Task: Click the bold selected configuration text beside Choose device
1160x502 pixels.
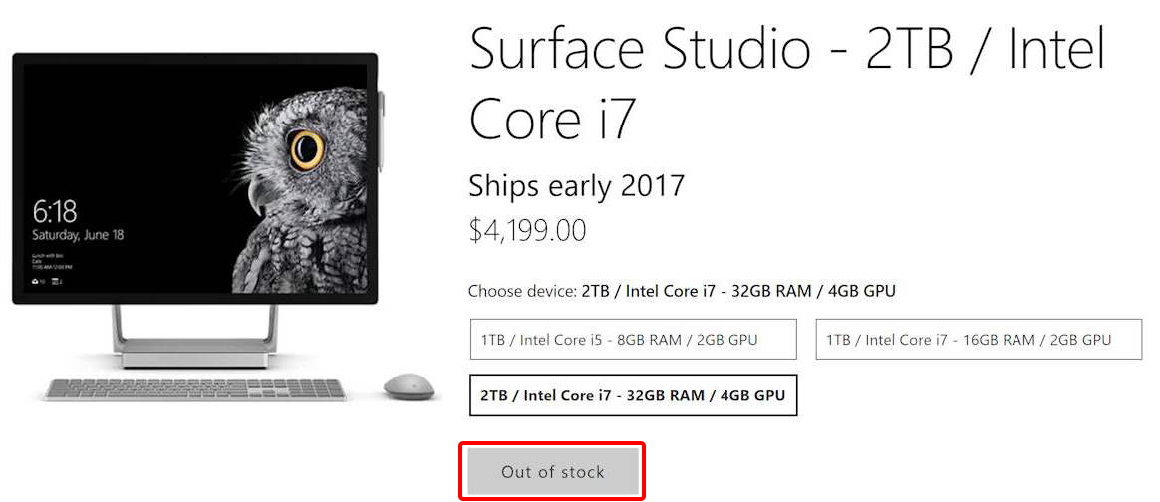Action: pos(738,291)
